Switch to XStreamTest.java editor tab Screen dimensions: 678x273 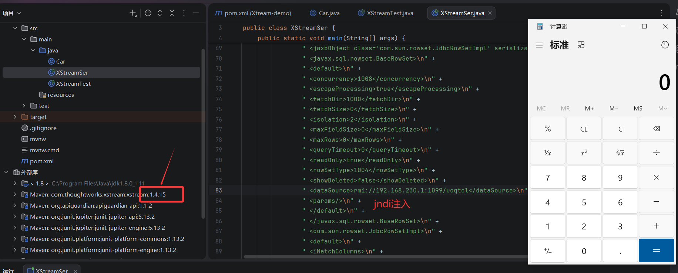coord(386,13)
